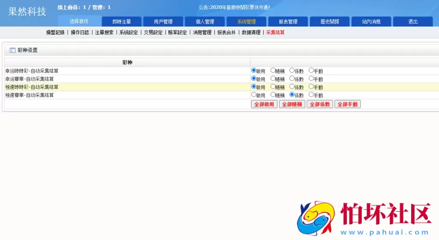Open 系統設定 submenu link
439x240 pixels.
tap(129, 33)
